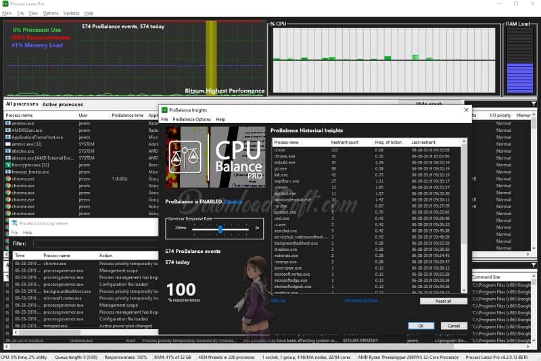This screenshot has width=541, height=361.
Task: Close the ProBalance Insights dialog
Action: [x=466, y=110]
